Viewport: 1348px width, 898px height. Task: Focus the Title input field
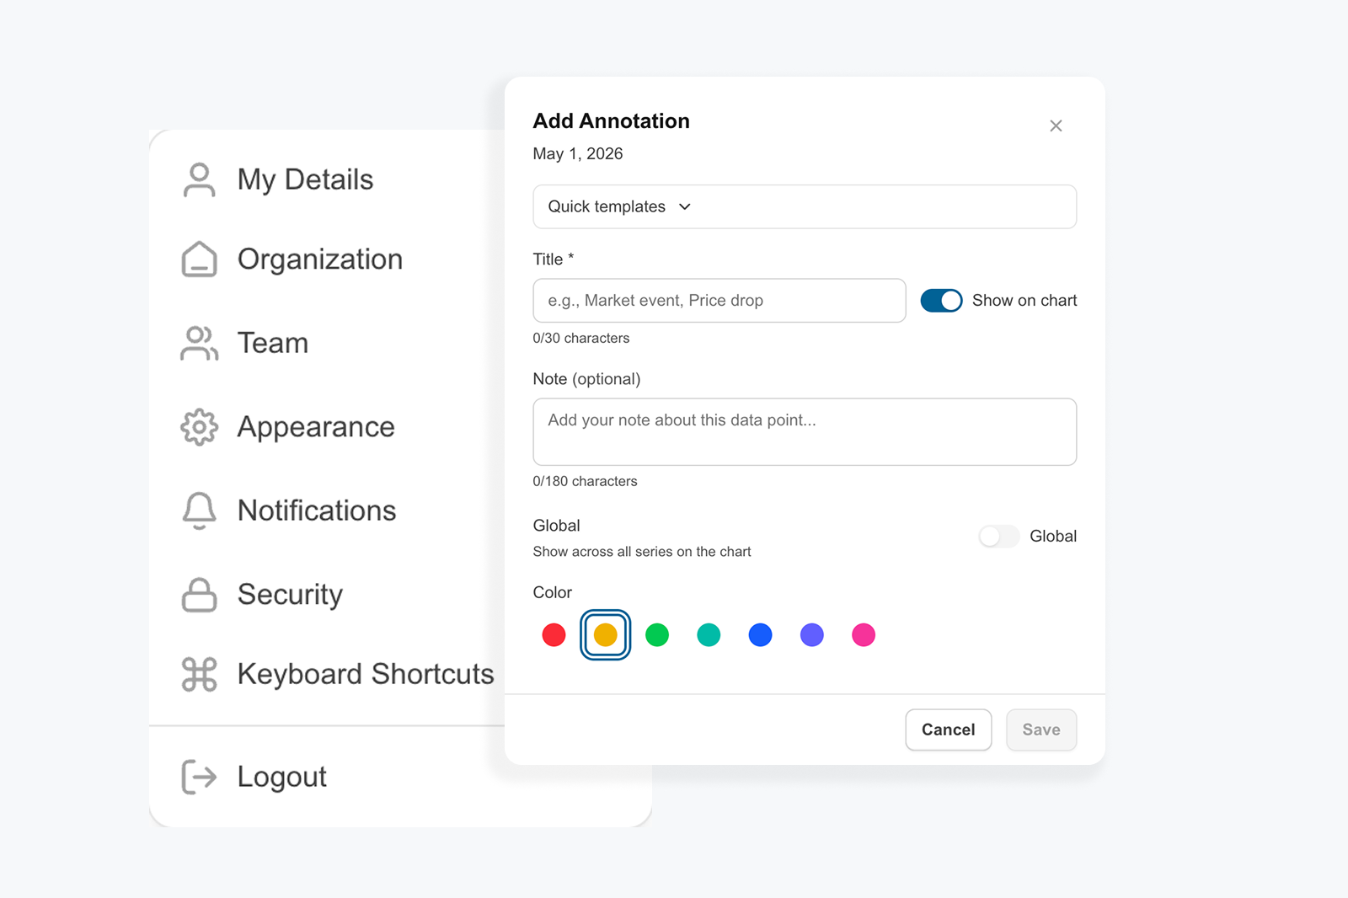point(719,301)
